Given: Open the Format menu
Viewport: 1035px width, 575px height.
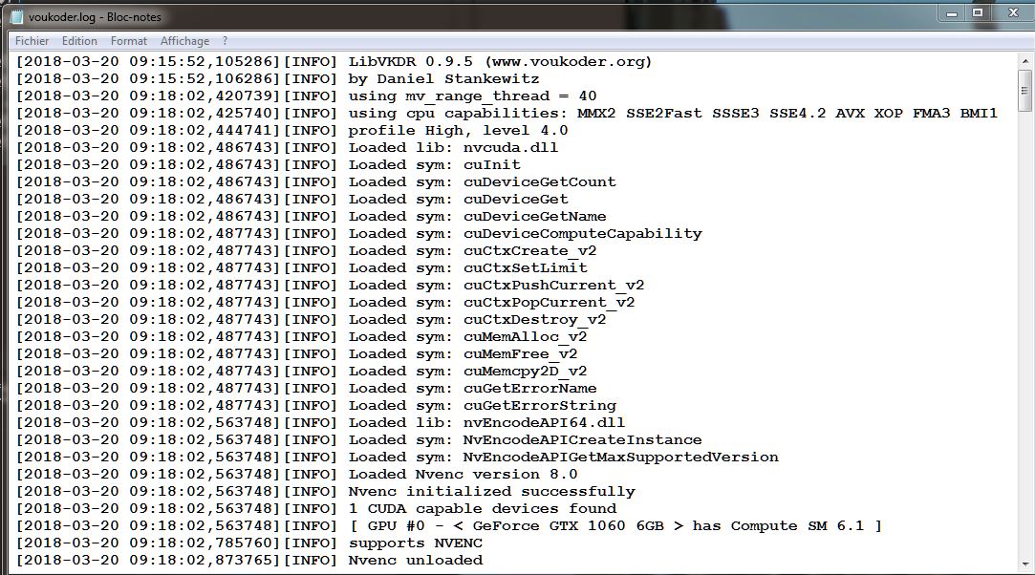Looking at the screenshot, I should click(129, 41).
